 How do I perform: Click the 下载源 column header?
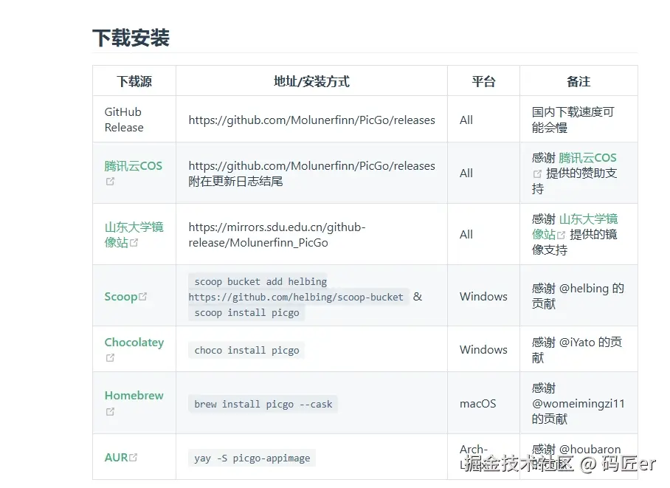(x=134, y=81)
